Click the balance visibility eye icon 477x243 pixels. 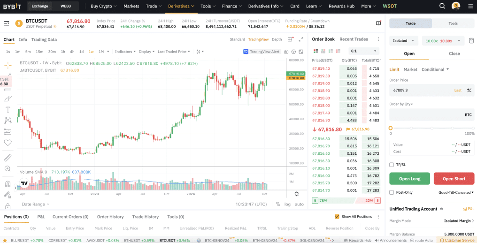click(x=441, y=209)
